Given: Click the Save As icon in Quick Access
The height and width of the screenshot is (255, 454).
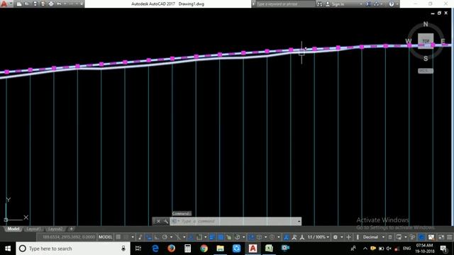Looking at the screenshot, I should tap(43, 4).
